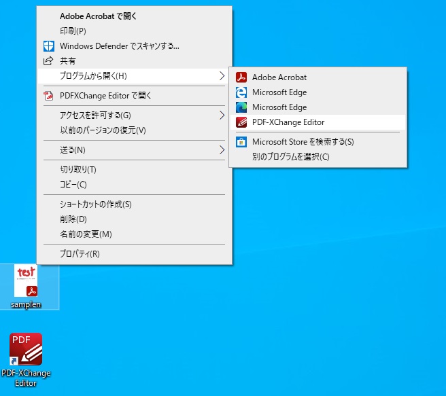Open 'プログラムから開く(H)' submenu entry
This screenshot has height=396, width=446.
pos(134,76)
